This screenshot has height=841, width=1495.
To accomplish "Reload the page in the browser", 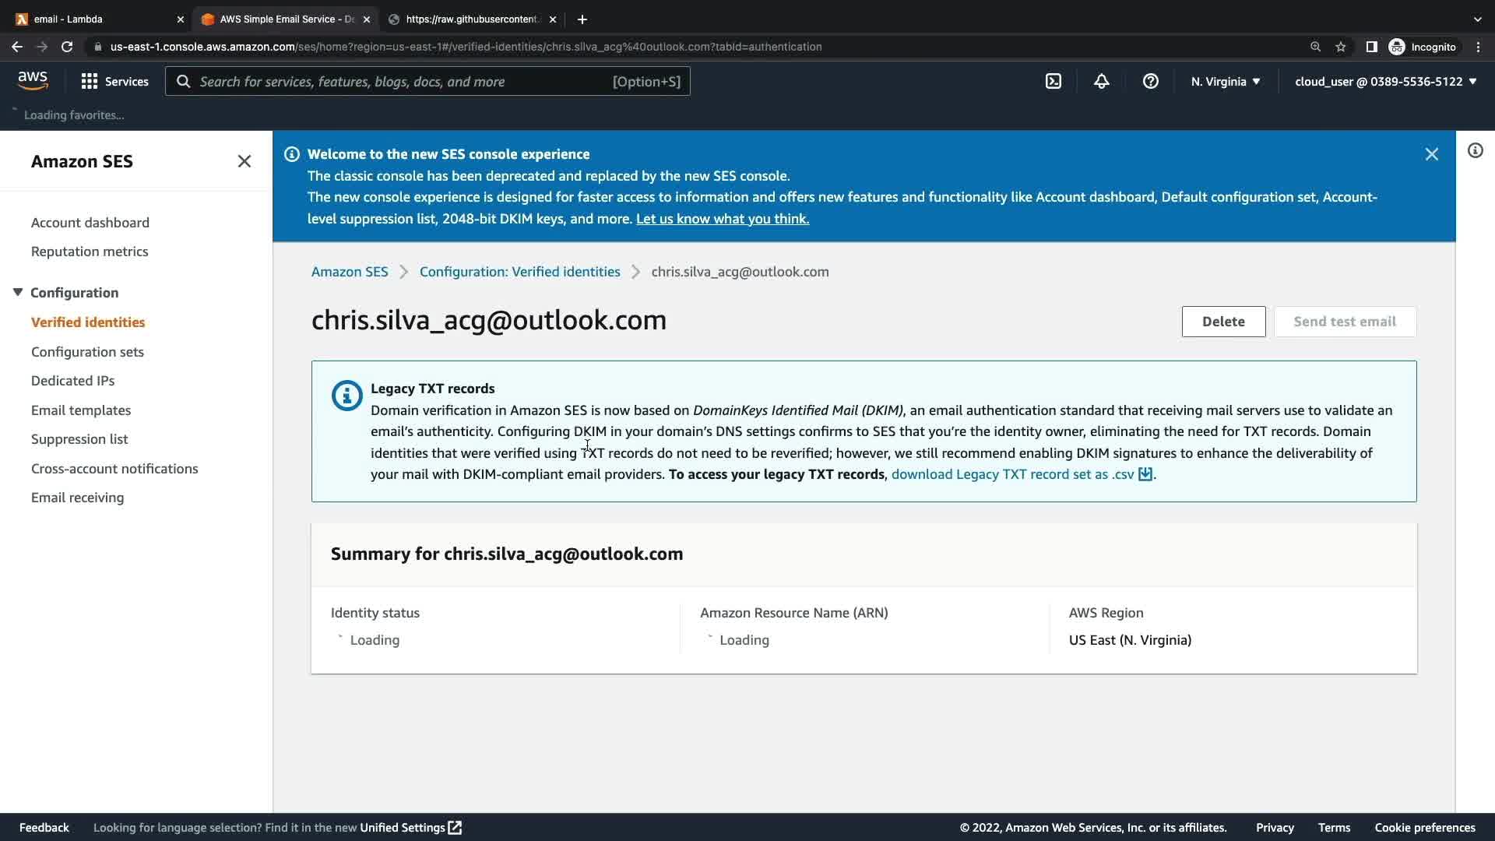I will coord(67,47).
